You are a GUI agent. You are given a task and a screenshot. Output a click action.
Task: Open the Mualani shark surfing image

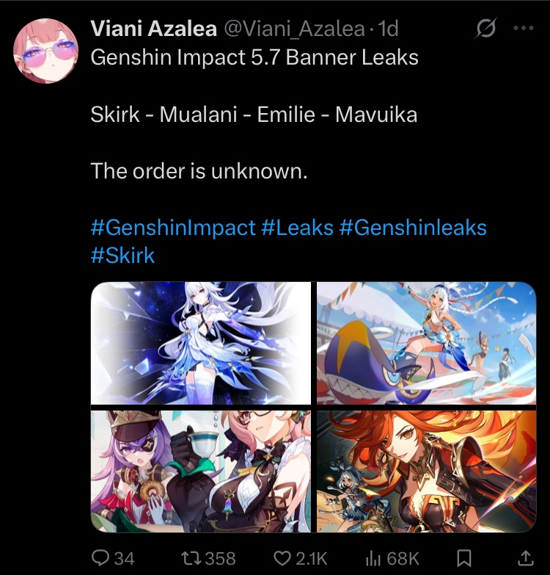point(426,343)
